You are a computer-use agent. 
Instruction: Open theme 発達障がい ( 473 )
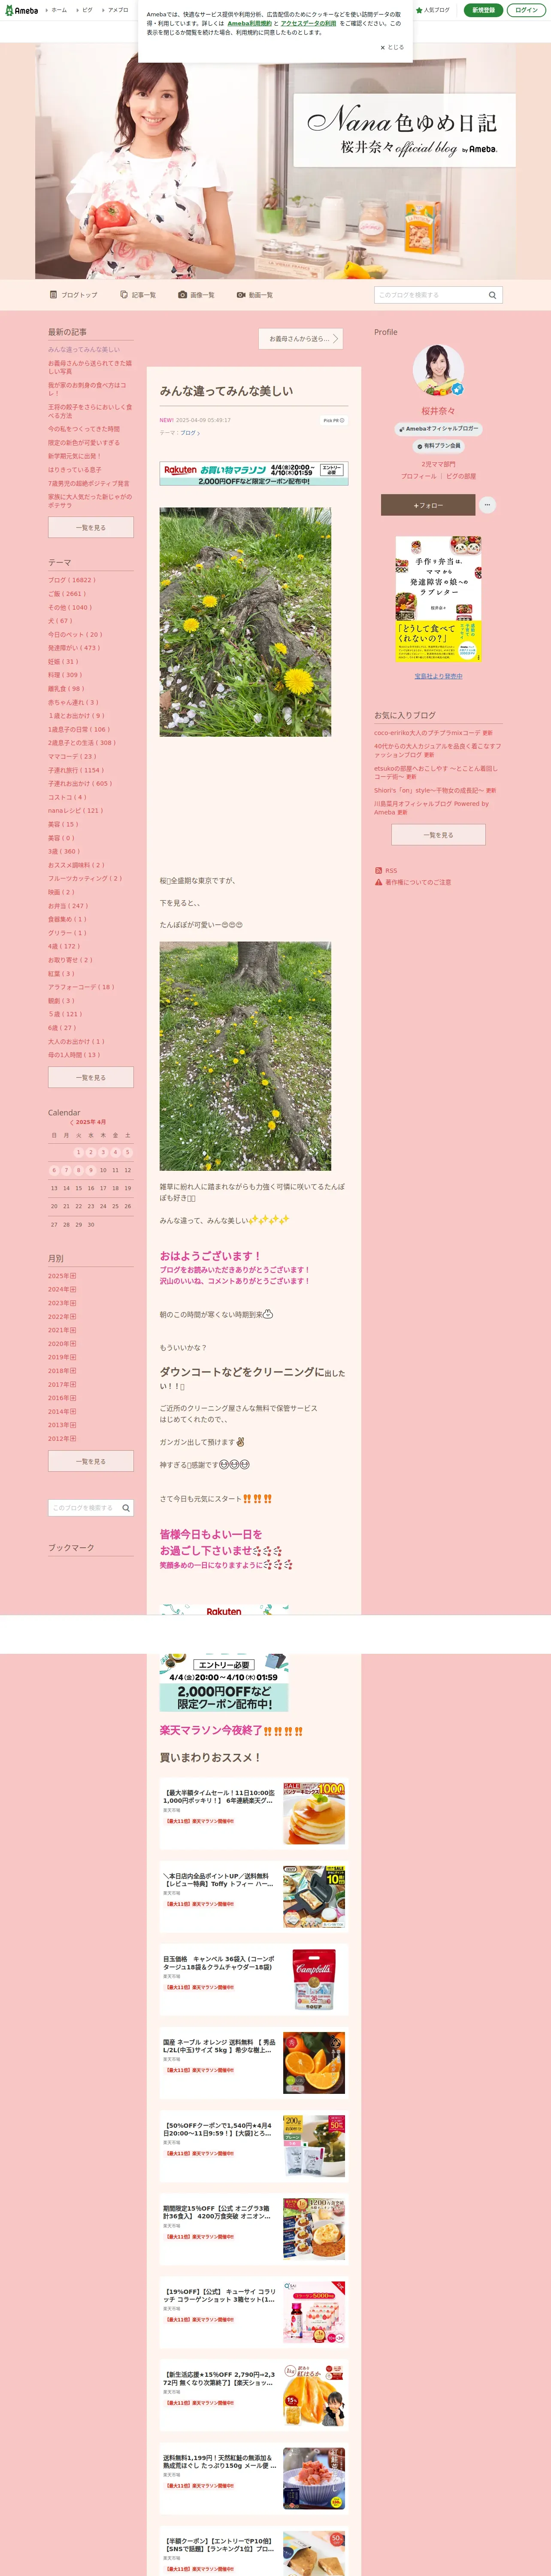74,648
